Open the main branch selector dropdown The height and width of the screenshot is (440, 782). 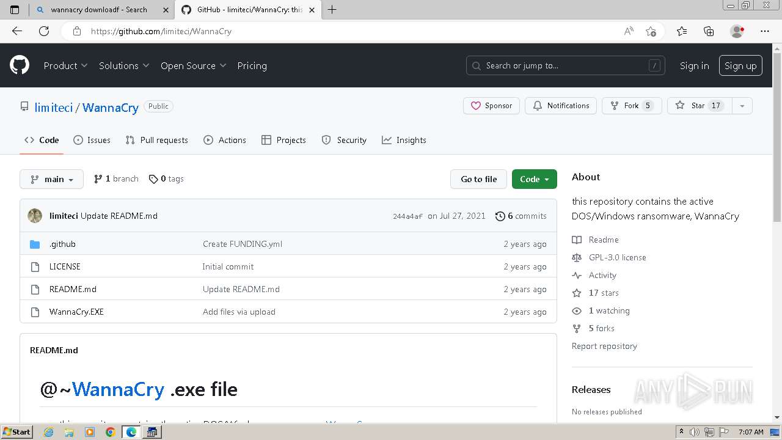[x=51, y=179]
